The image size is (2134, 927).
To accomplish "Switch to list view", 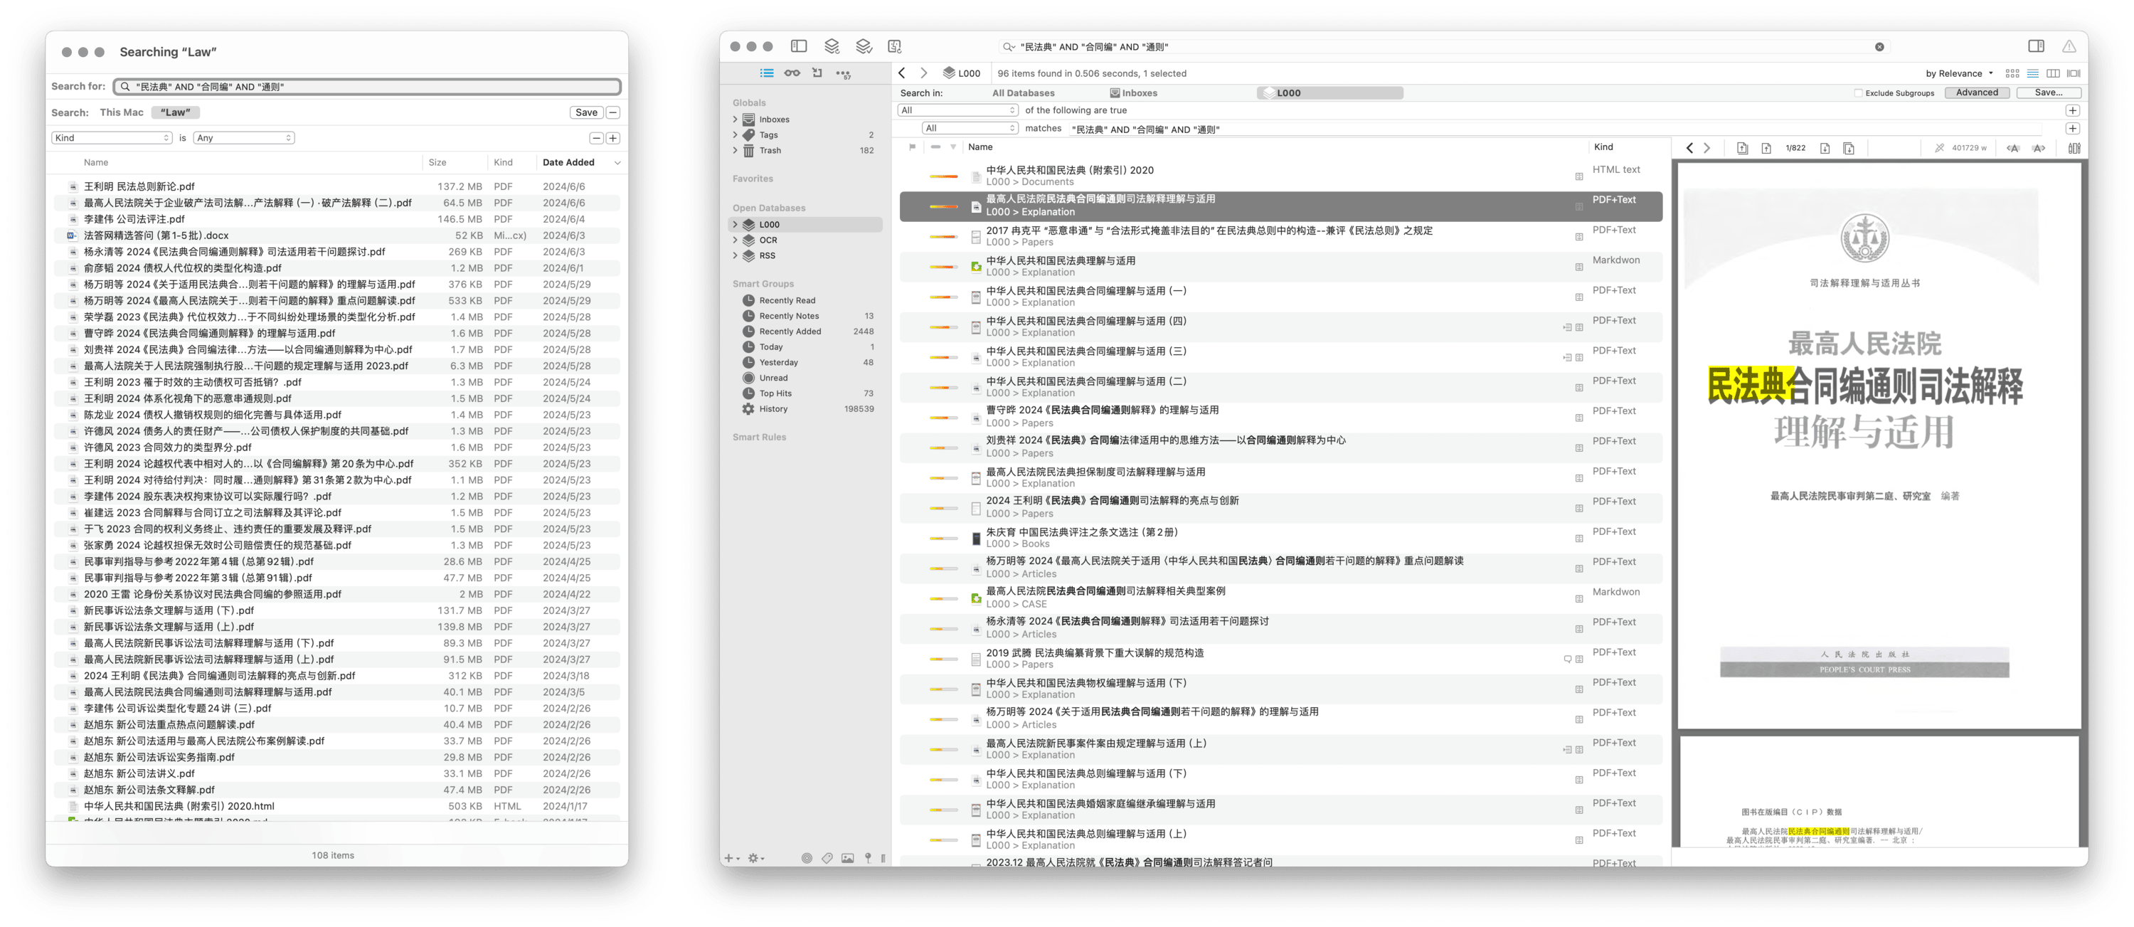I will click(2033, 74).
